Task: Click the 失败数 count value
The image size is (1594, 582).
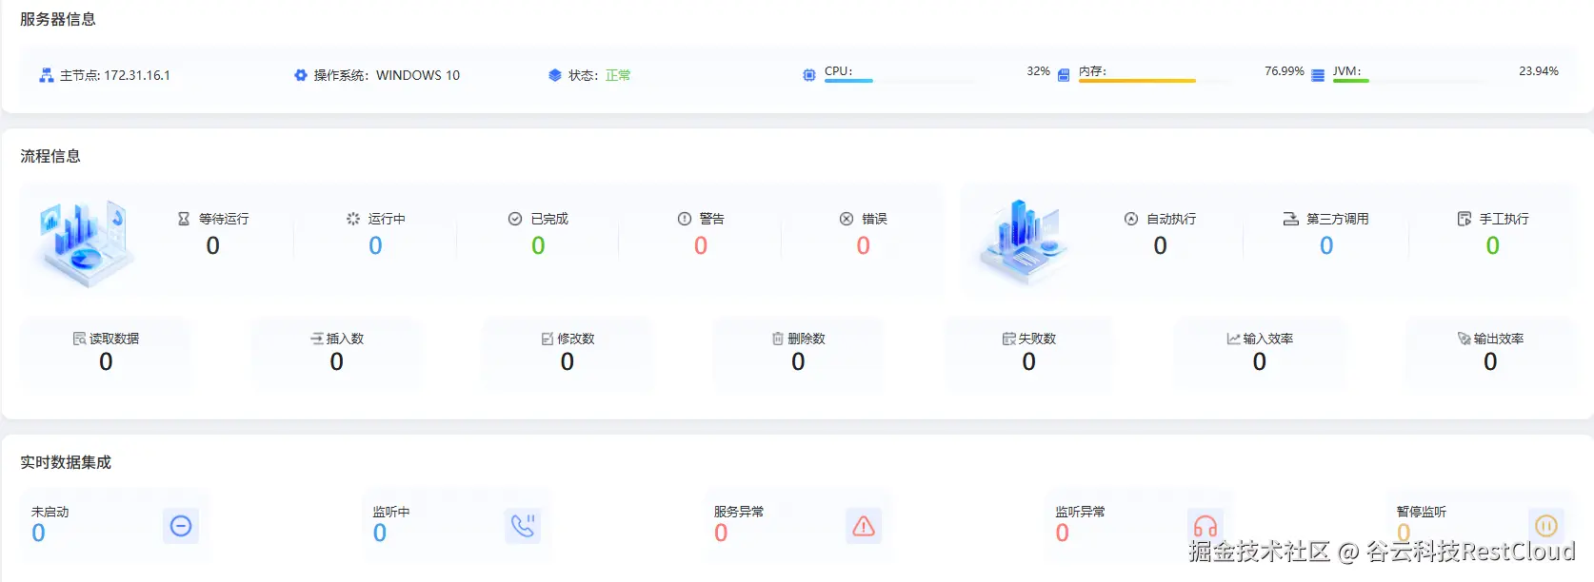Action: [1029, 362]
